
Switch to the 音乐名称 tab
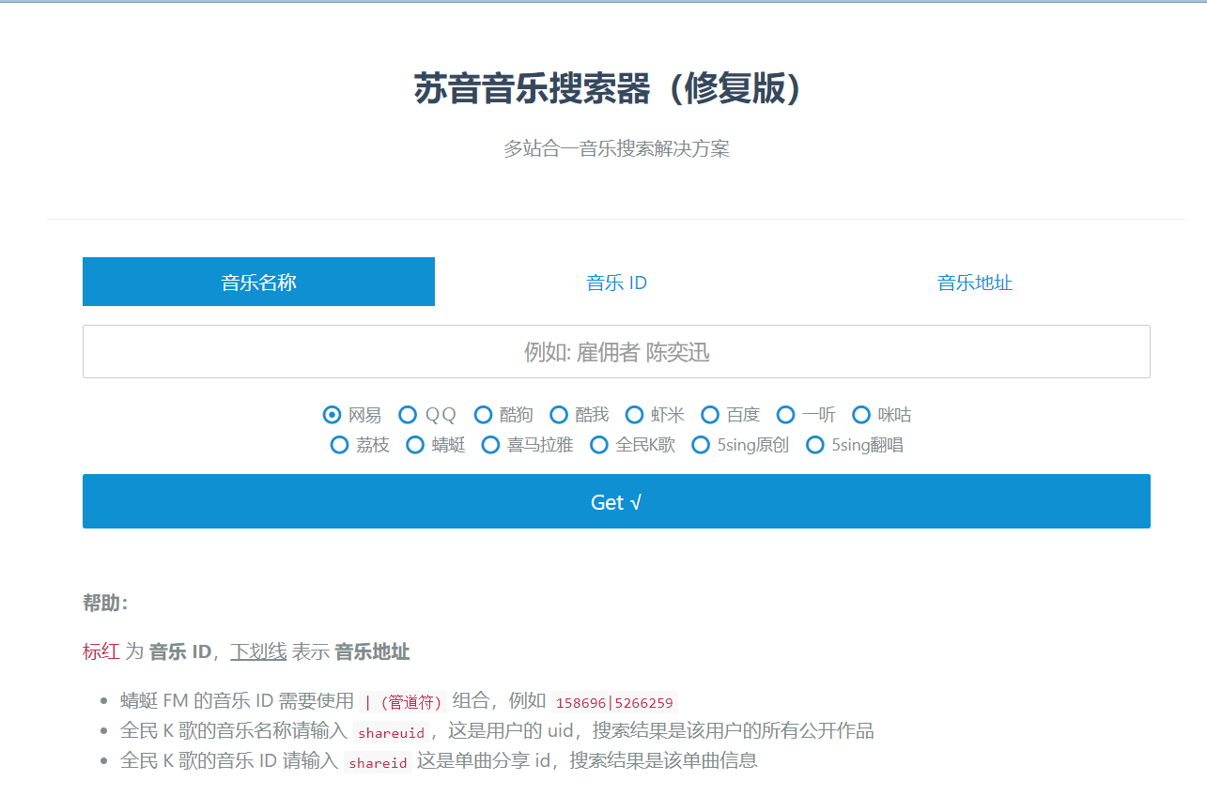point(258,282)
